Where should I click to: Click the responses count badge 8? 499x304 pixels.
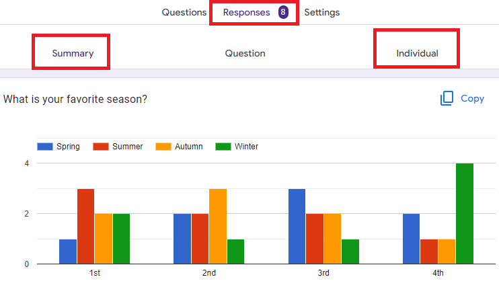pyautogui.click(x=283, y=12)
